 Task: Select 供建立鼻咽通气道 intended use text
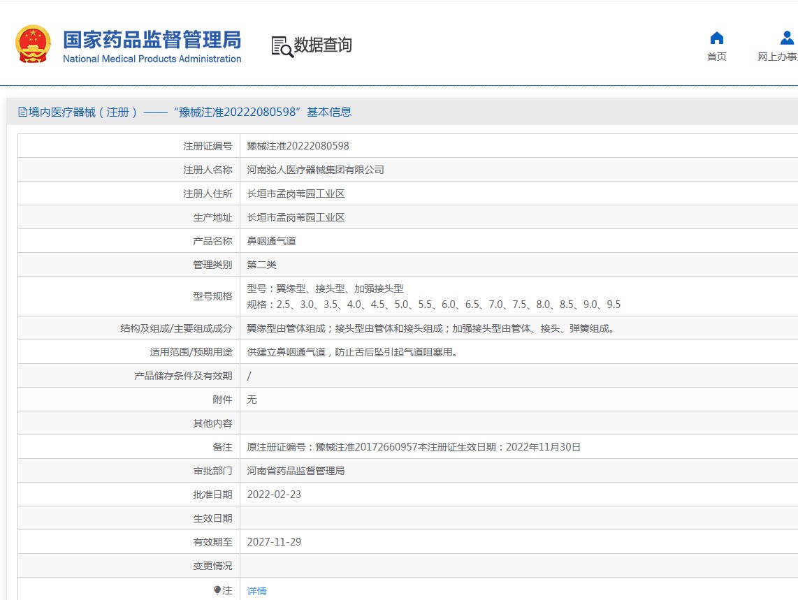click(x=353, y=352)
